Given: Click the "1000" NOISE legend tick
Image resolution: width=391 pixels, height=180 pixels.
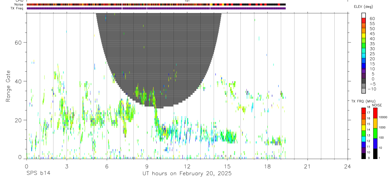Looking at the screenshot, I should click(382, 128).
